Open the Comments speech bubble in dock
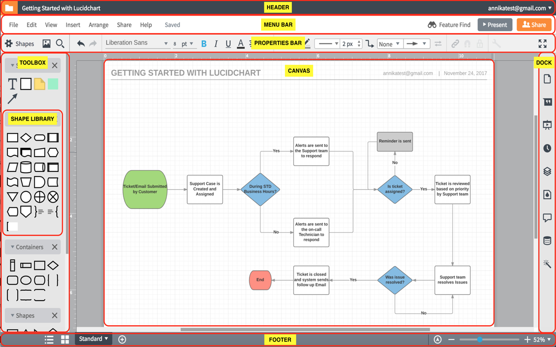 coord(547,218)
